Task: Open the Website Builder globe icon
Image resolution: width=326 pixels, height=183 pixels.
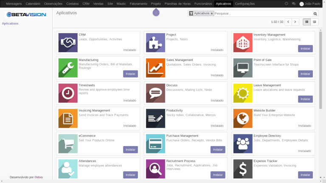Action: click(x=243, y=118)
